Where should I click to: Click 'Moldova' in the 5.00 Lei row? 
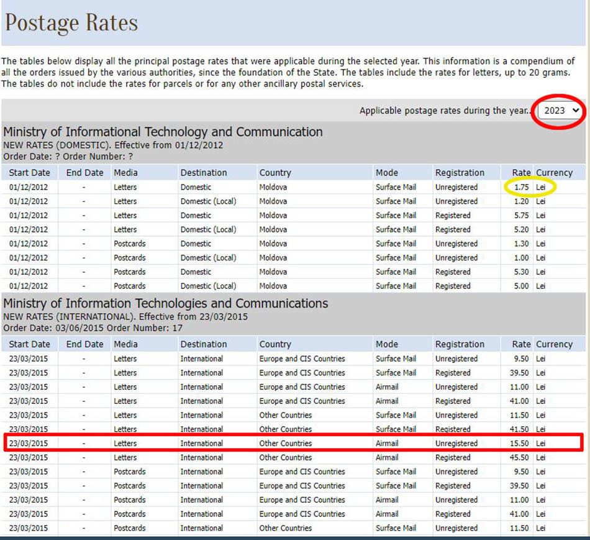pyautogui.click(x=273, y=286)
